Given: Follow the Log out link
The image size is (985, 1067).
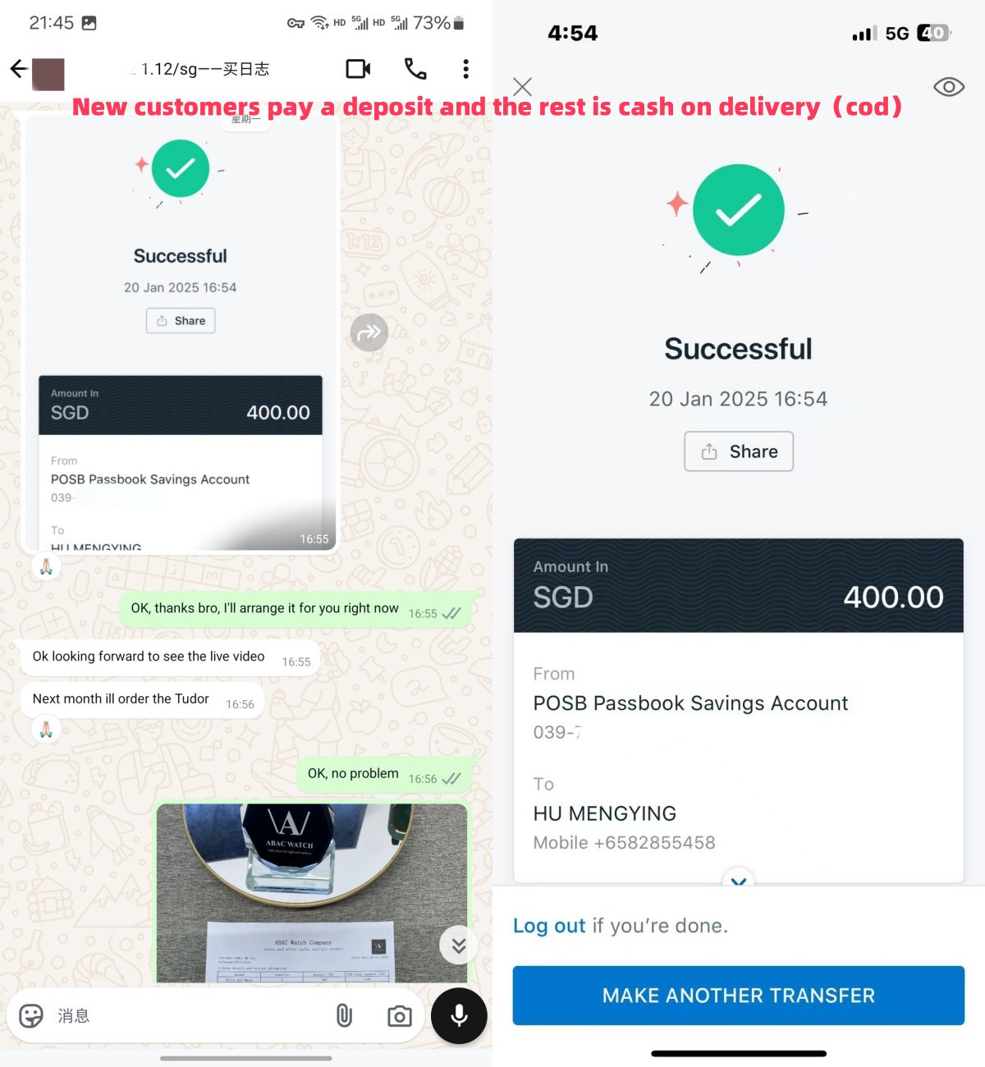Looking at the screenshot, I should point(549,926).
